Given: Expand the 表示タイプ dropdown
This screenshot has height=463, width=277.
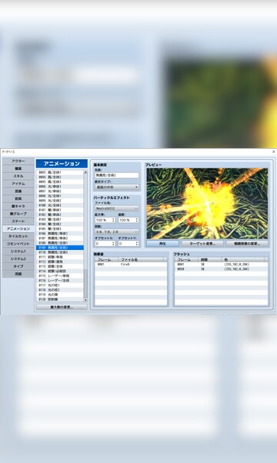Looking at the screenshot, I should click(x=117, y=188).
